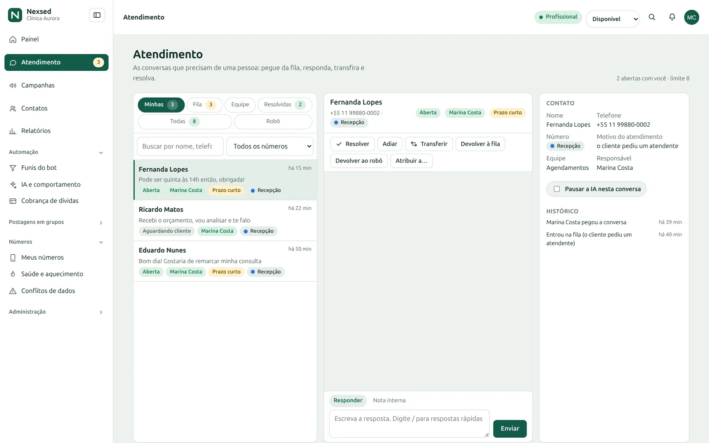Check Pausar a IA nesta conversa

557,189
